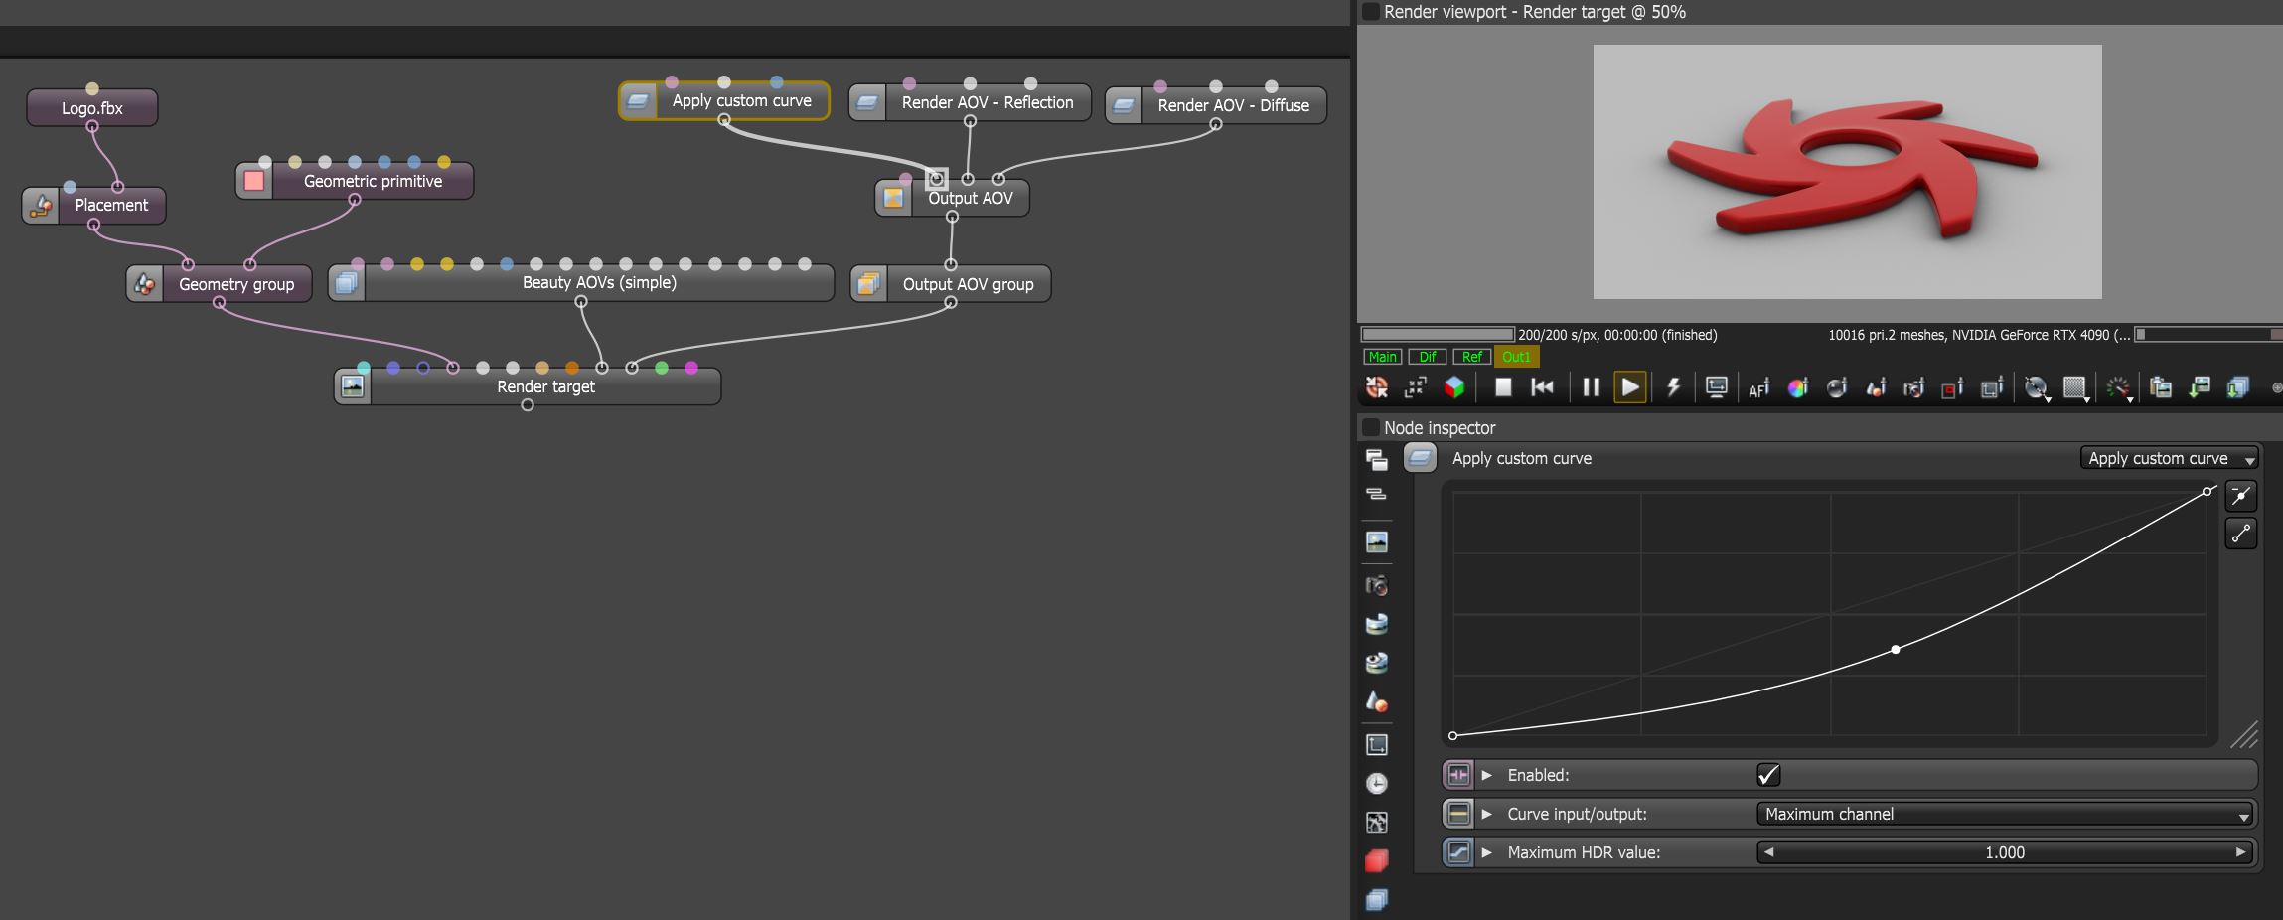2283x920 pixels.
Task: Open the checkered sub-sampling menu
Action: (x=2075, y=388)
